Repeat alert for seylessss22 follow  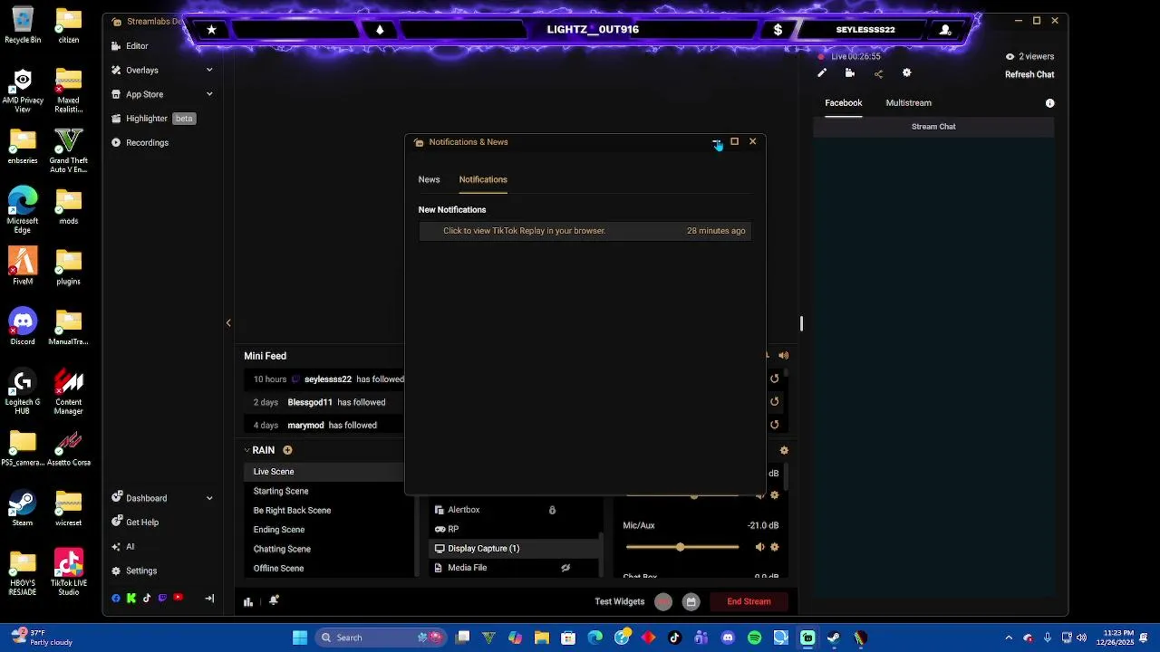click(x=774, y=379)
